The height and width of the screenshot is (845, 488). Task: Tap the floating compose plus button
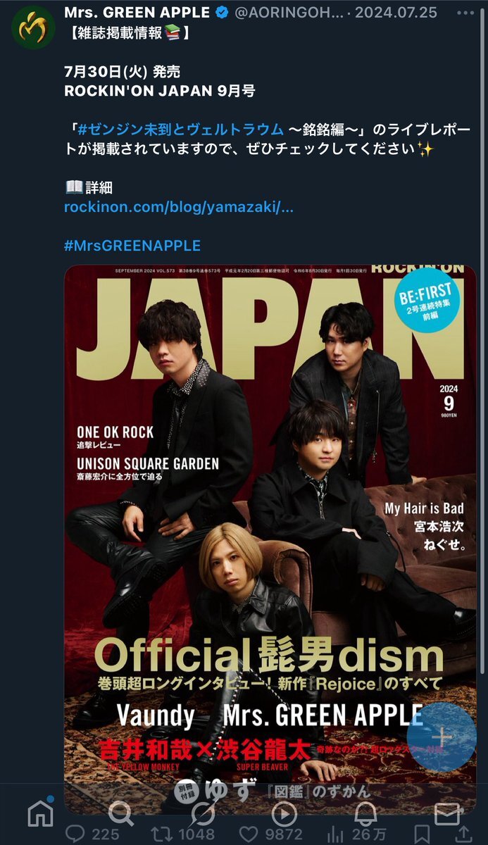click(442, 737)
